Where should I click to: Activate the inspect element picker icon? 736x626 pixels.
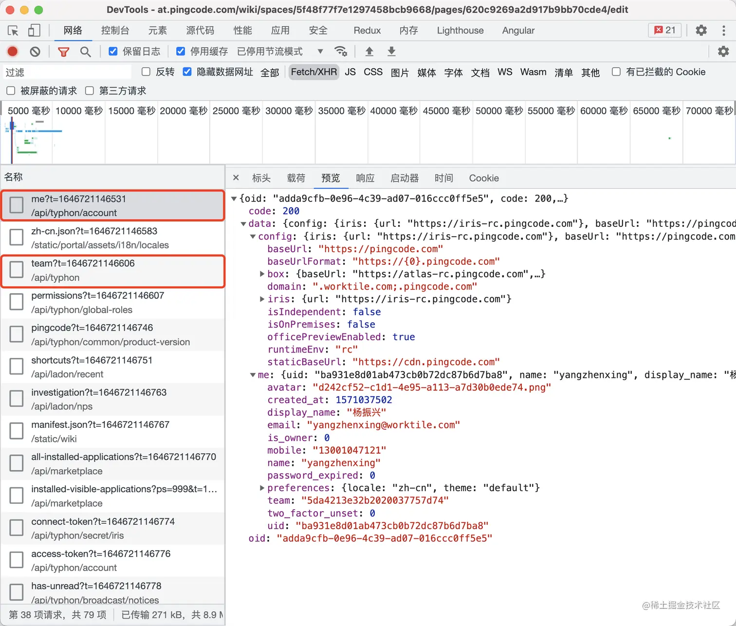[x=13, y=31]
